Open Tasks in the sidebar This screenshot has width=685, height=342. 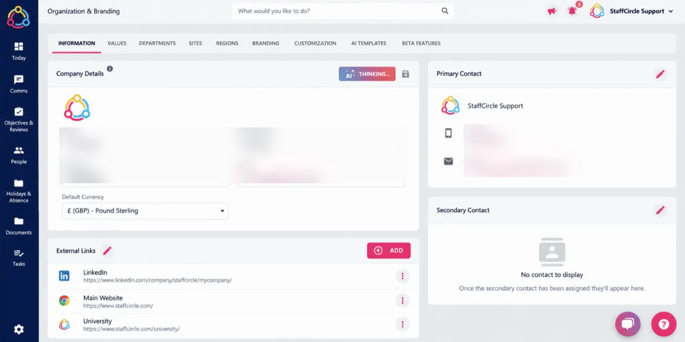(x=19, y=257)
